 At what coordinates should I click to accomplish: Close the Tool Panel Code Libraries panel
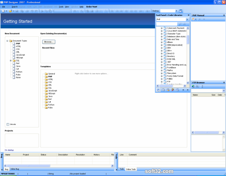click(188, 15)
